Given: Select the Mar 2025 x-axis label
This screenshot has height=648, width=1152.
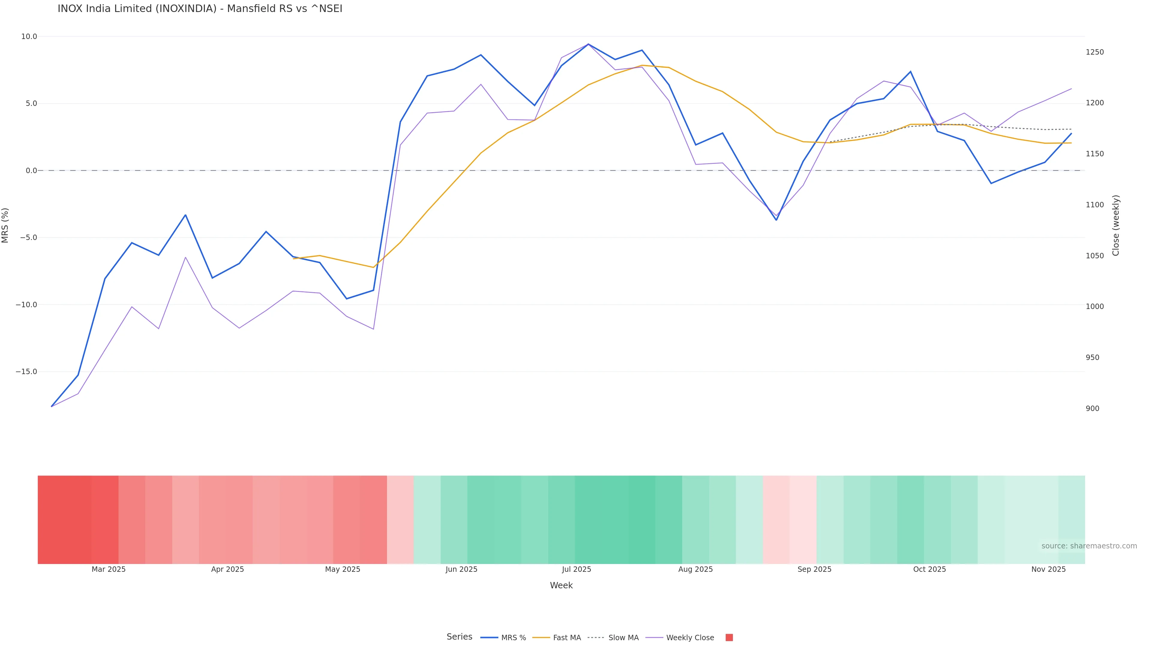Looking at the screenshot, I should [x=109, y=569].
